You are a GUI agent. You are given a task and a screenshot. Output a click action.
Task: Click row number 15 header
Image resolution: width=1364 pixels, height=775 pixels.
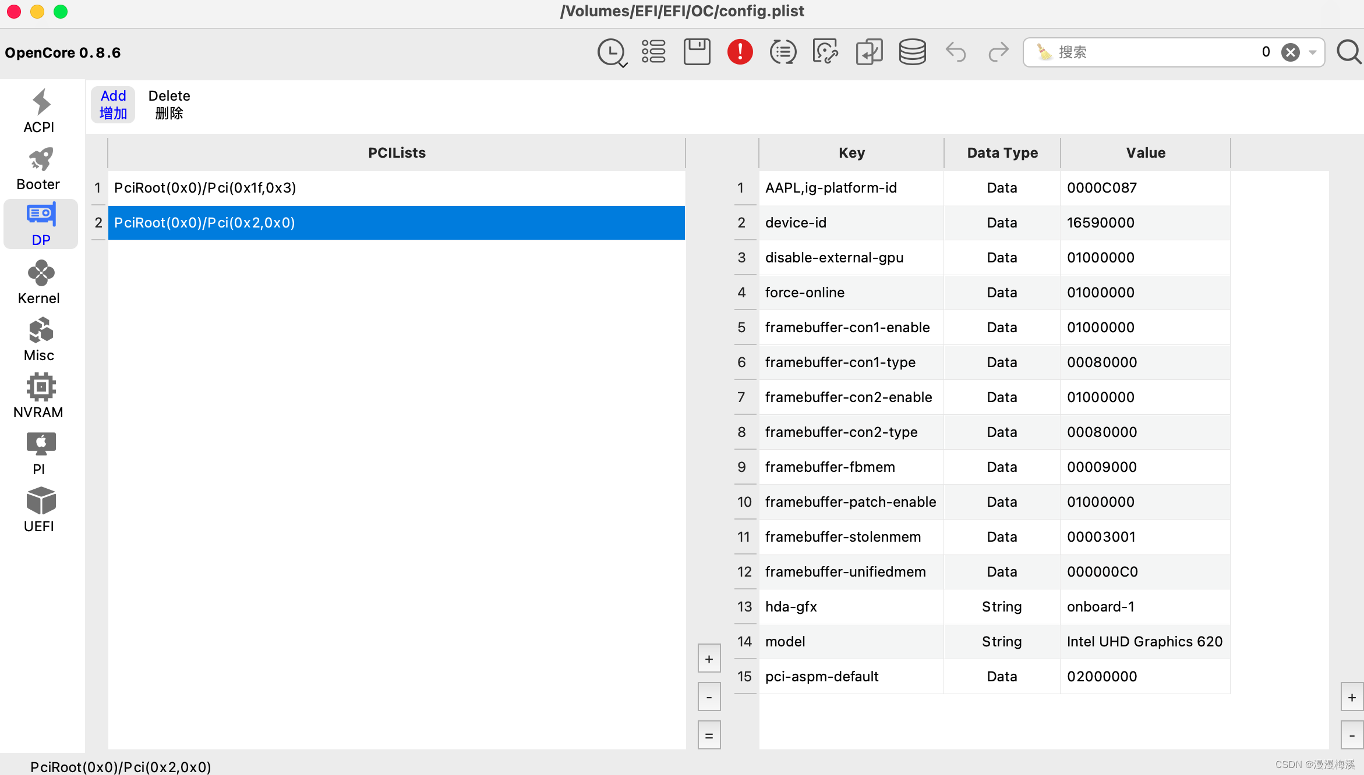pyautogui.click(x=745, y=677)
